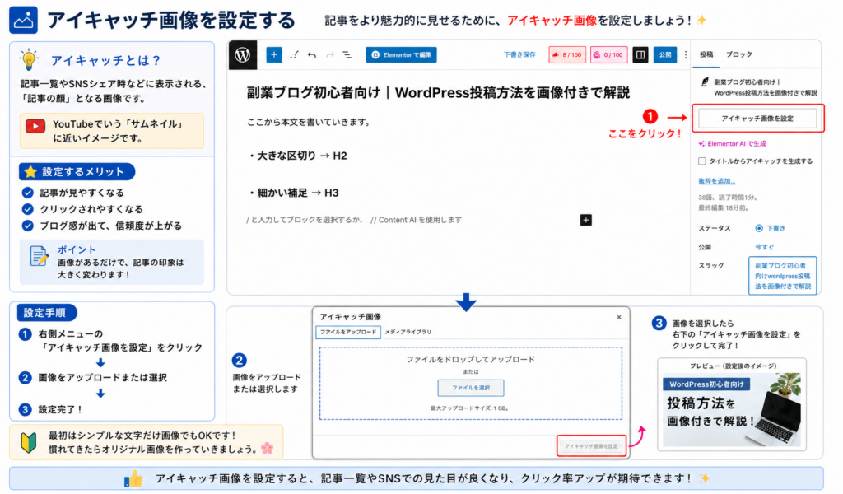Select the pencil tools icon

pyautogui.click(x=294, y=55)
